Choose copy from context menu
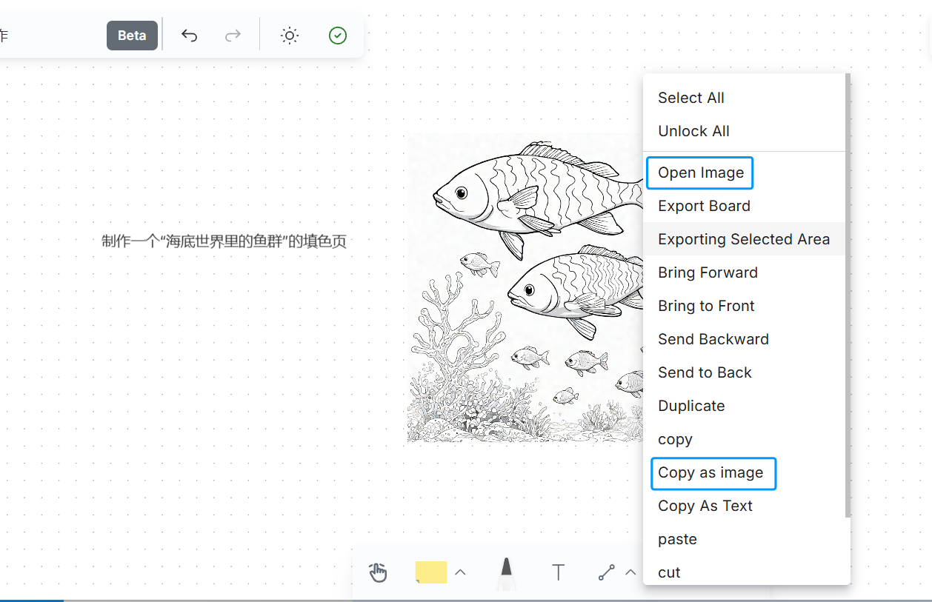Viewport: 932px width, 602px height. pos(744,439)
